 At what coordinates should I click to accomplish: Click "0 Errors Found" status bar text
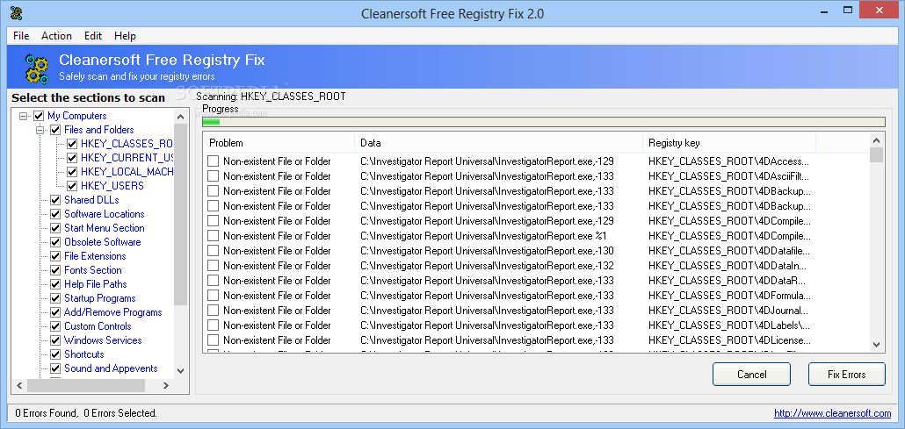coord(47,413)
